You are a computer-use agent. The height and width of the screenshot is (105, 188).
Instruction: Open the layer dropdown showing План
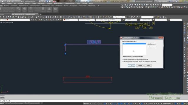pyautogui.click(x=15, y=20)
